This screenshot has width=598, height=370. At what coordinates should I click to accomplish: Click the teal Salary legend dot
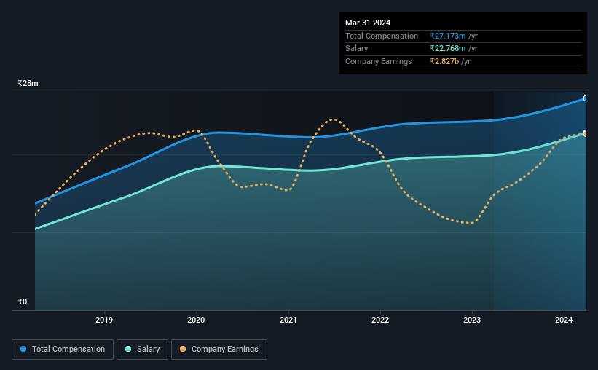click(128, 349)
